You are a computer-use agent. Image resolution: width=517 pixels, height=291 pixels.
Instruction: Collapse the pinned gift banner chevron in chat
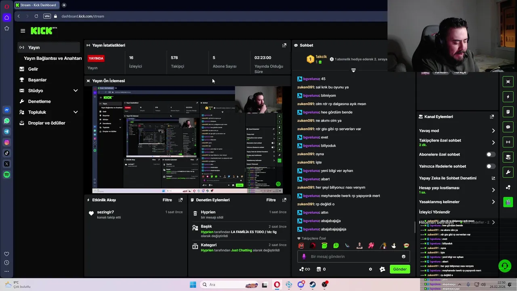point(353,70)
